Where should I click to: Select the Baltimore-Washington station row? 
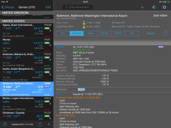point(27,89)
